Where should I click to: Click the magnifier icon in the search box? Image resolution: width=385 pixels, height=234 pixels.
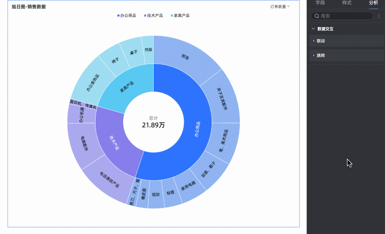click(x=317, y=16)
